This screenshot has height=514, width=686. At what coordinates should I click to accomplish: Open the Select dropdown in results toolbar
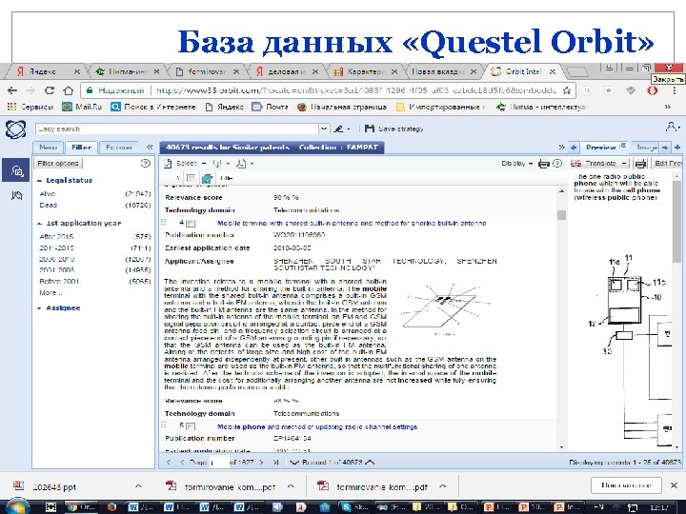(204, 164)
